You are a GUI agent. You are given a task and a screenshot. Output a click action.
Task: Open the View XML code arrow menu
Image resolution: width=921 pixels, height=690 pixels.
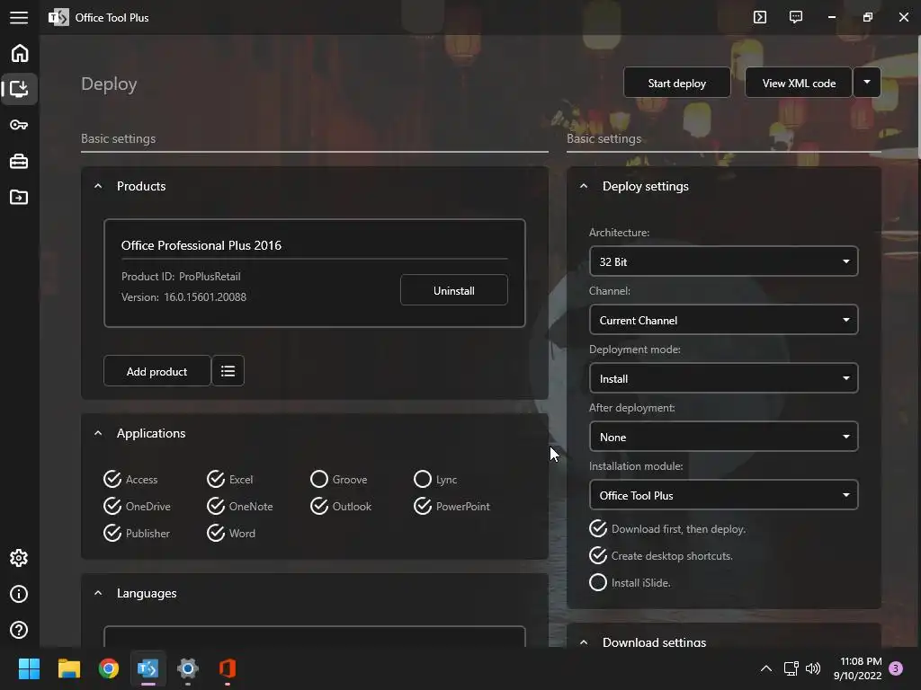click(x=867, y=83)
